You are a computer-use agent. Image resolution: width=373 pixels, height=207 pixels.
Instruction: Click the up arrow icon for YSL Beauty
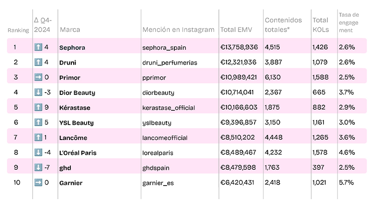coord(38,122)
